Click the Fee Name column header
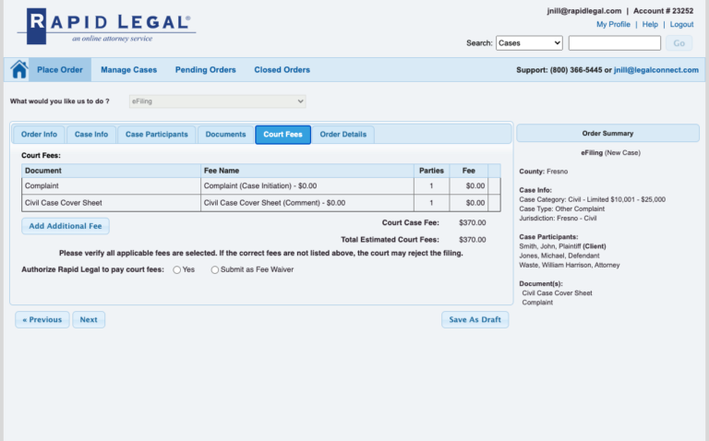Viewport: 709px width, 441px height. click(307, 171)
